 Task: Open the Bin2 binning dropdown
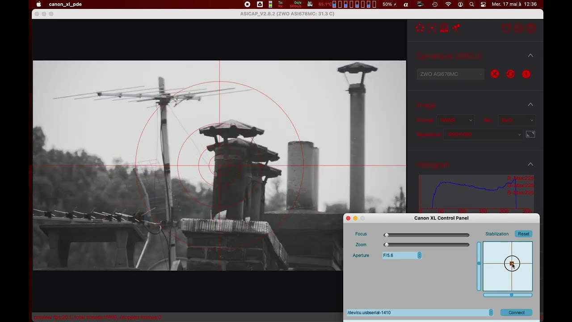(x=517, y=120)
